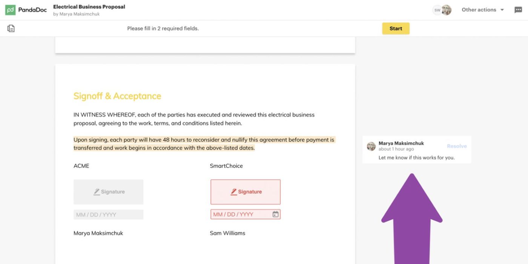Click the Electrical Business Proposal title
The image size is (528, 264).
pos(89,7)
